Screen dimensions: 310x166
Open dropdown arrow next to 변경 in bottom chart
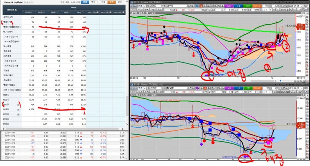145,88
